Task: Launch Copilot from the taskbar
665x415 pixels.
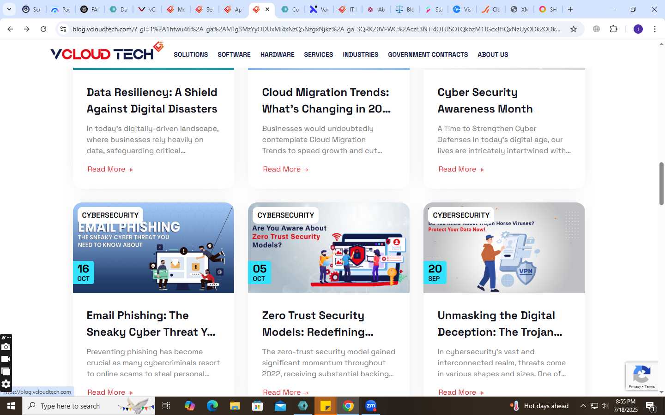Action: point(189,406)
